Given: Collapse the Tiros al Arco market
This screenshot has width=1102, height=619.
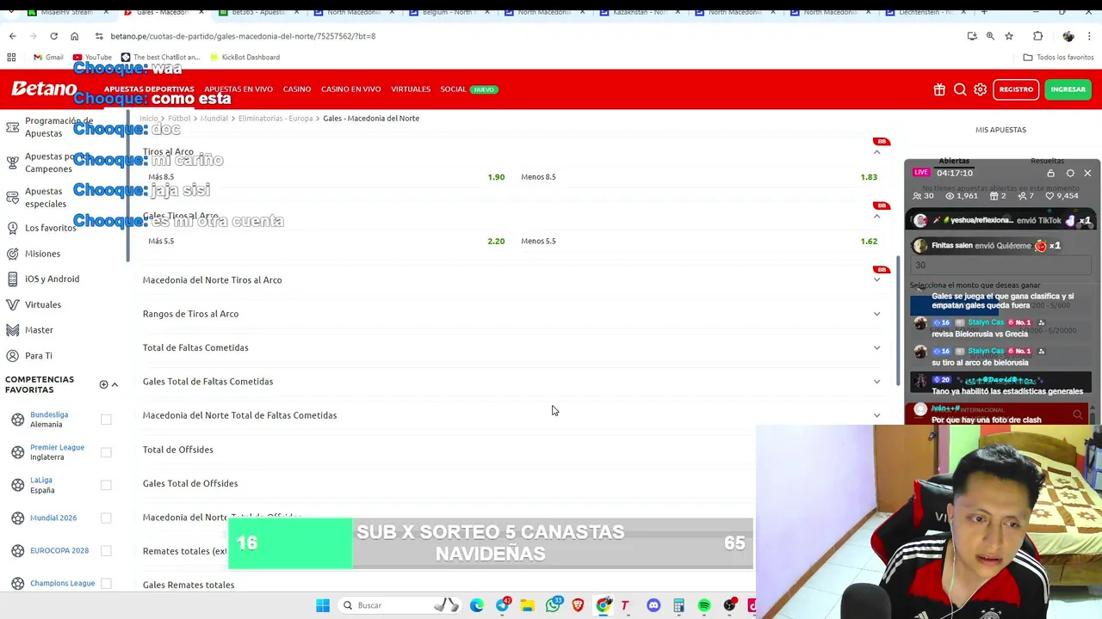Looking at the screenshot, I should coord(876,152).
